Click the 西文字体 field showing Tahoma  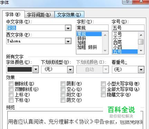[36, 41]
